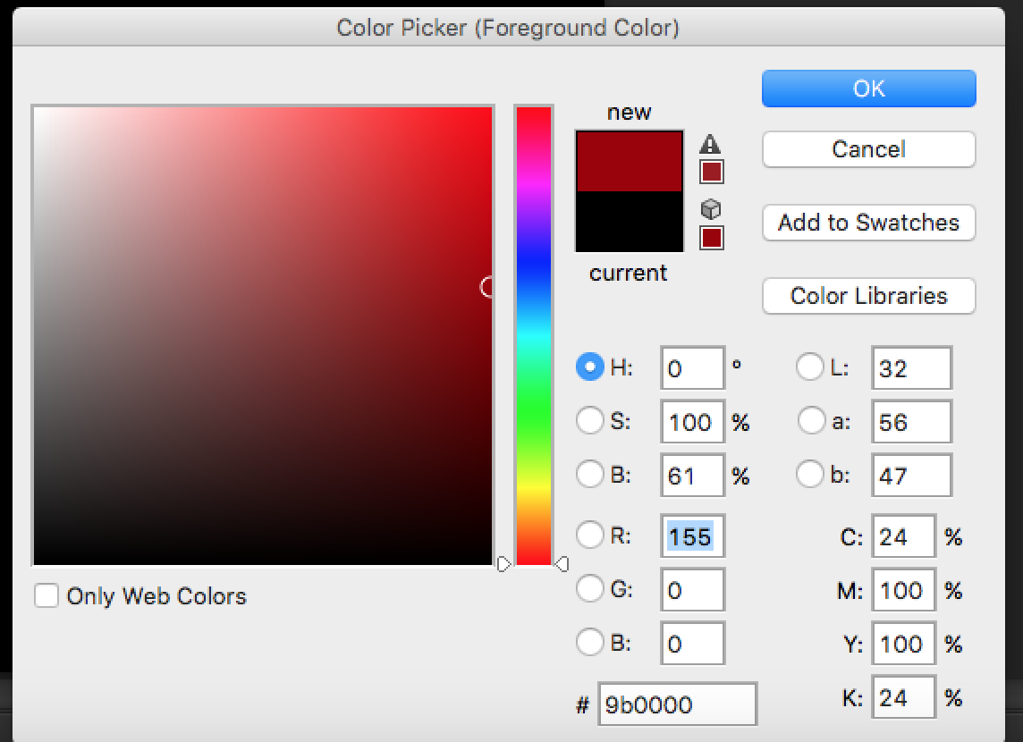Click the hue slider's right arrow handle
1023x742 pixels.
pyautogui.click(x=562, y=564)
